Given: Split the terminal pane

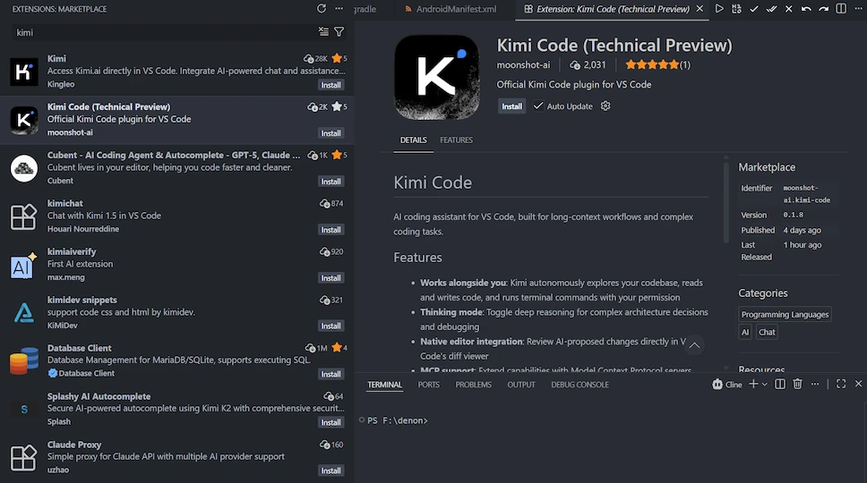Looking at the screenshot, I should point(780,385).
